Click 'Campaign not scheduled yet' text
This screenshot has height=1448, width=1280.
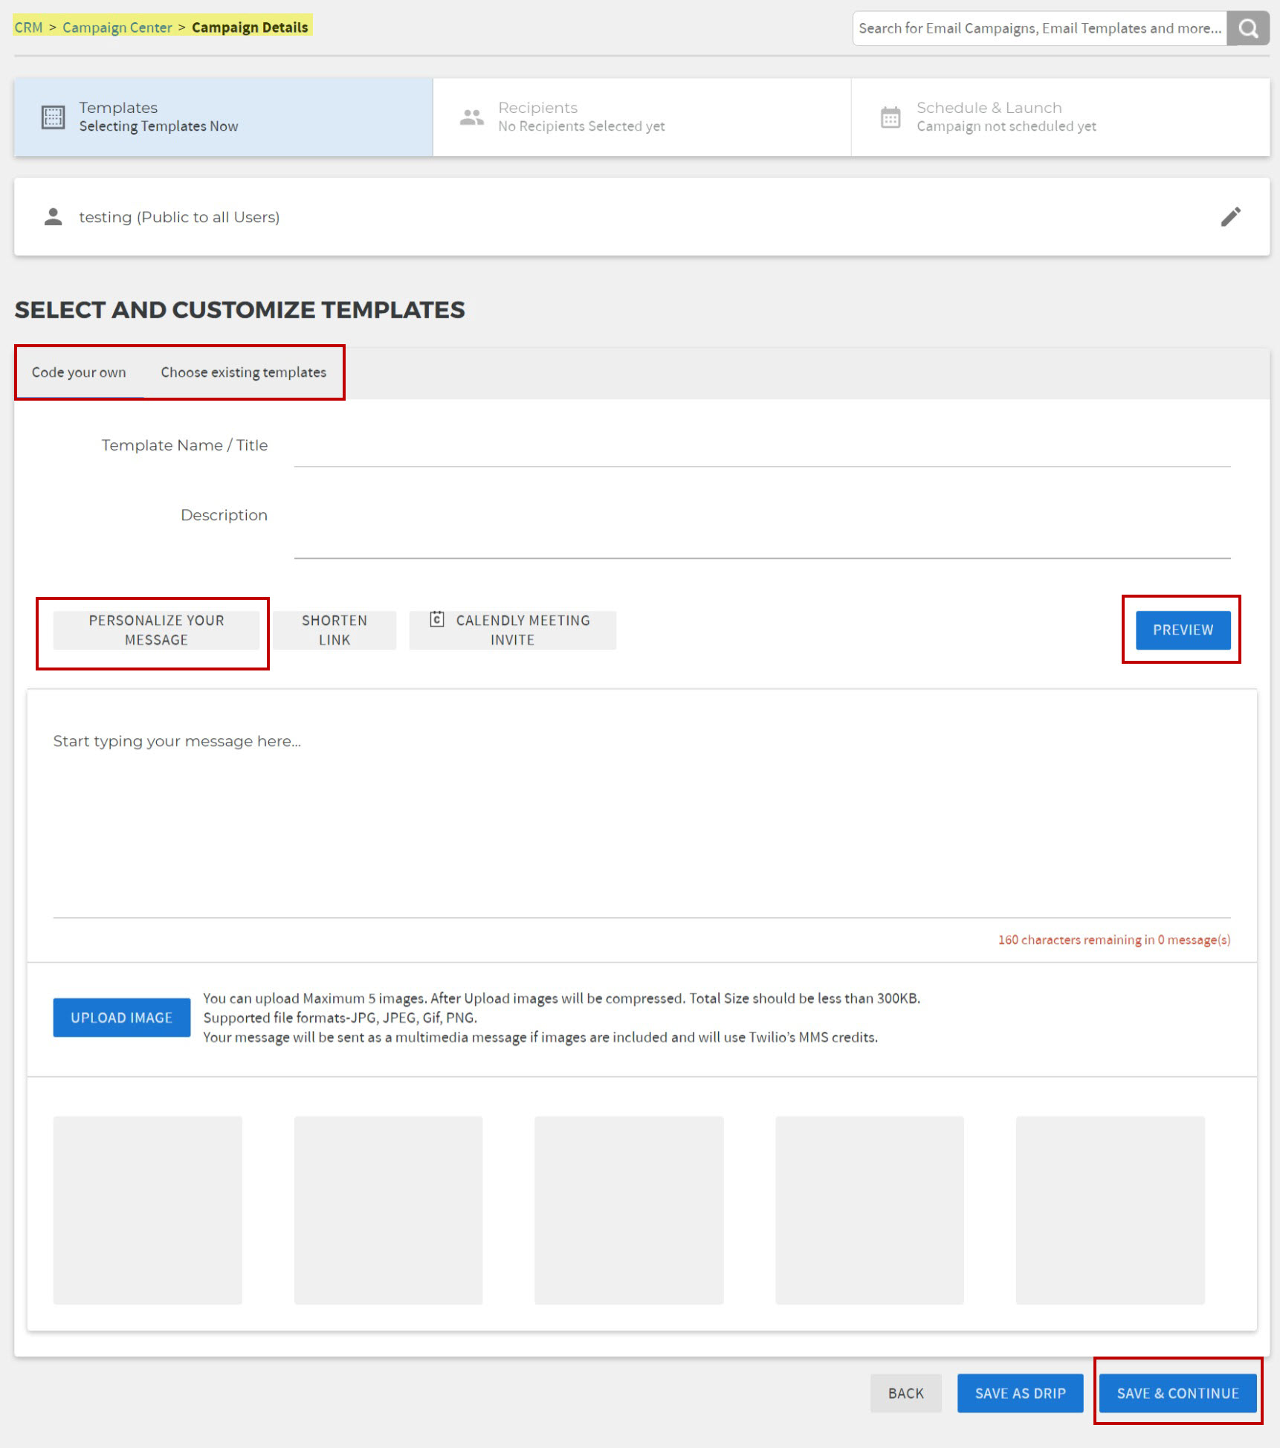[1006, 126]
